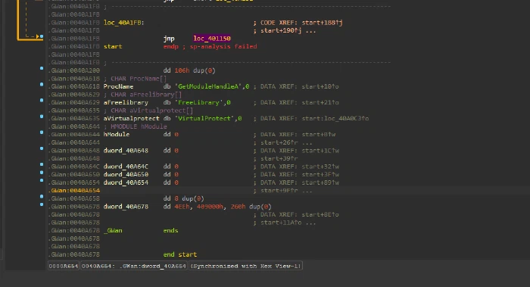
Task: Follow xref start:loc_40A0C3↑o
Action: coord(335,118)
